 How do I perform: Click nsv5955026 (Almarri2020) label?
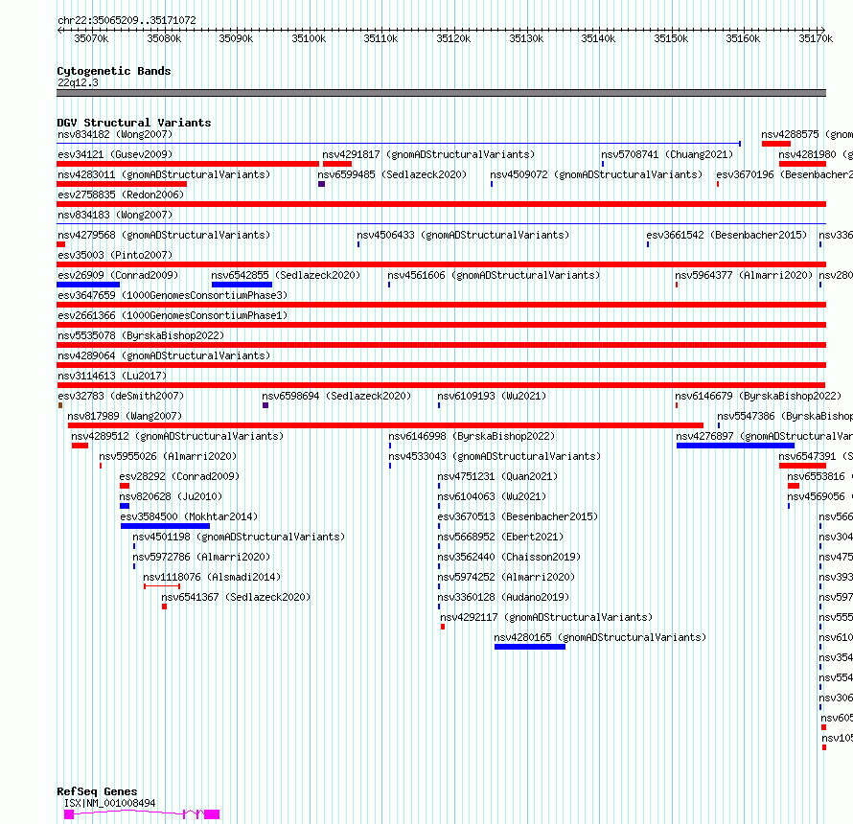coord(168,456)
